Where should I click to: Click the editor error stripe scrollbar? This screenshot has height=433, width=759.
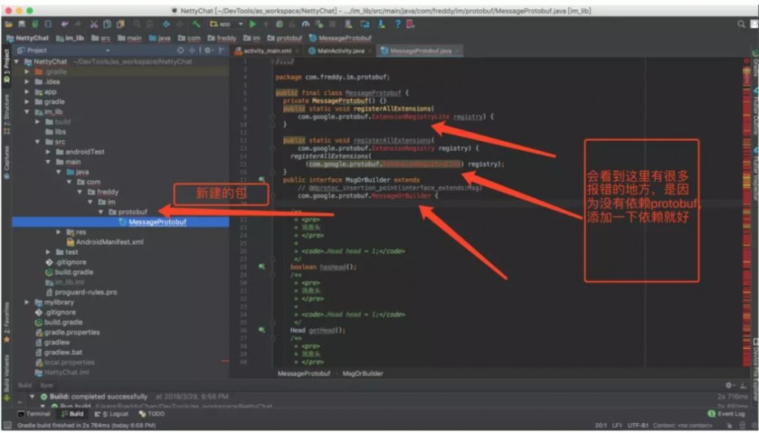coord(746,213)
